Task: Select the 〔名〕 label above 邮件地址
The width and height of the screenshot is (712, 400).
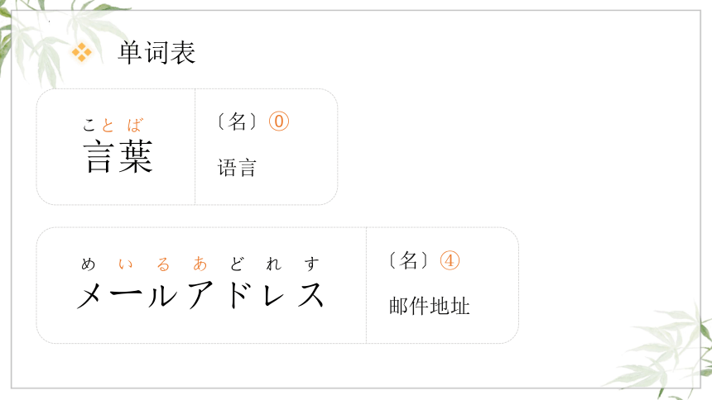Action: click(408, 261)
